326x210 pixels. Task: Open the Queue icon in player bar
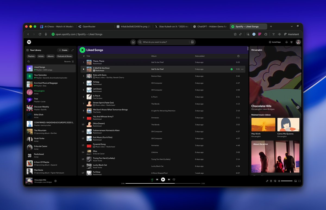point(271,181)
